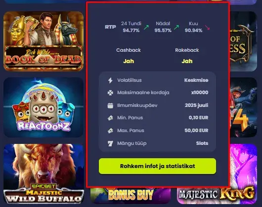This screenshot has height=207, width=262.
Task: Click the red down arrow next to Kuu RTP
Action: click(x=207, y=27)
